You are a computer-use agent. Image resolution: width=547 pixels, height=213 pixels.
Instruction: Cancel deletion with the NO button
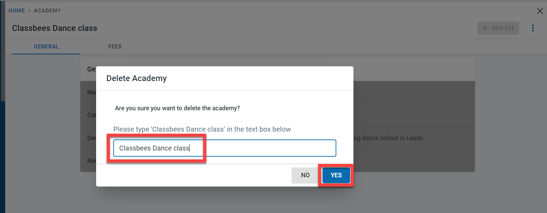pyautogui.click(x=305, y=175)
